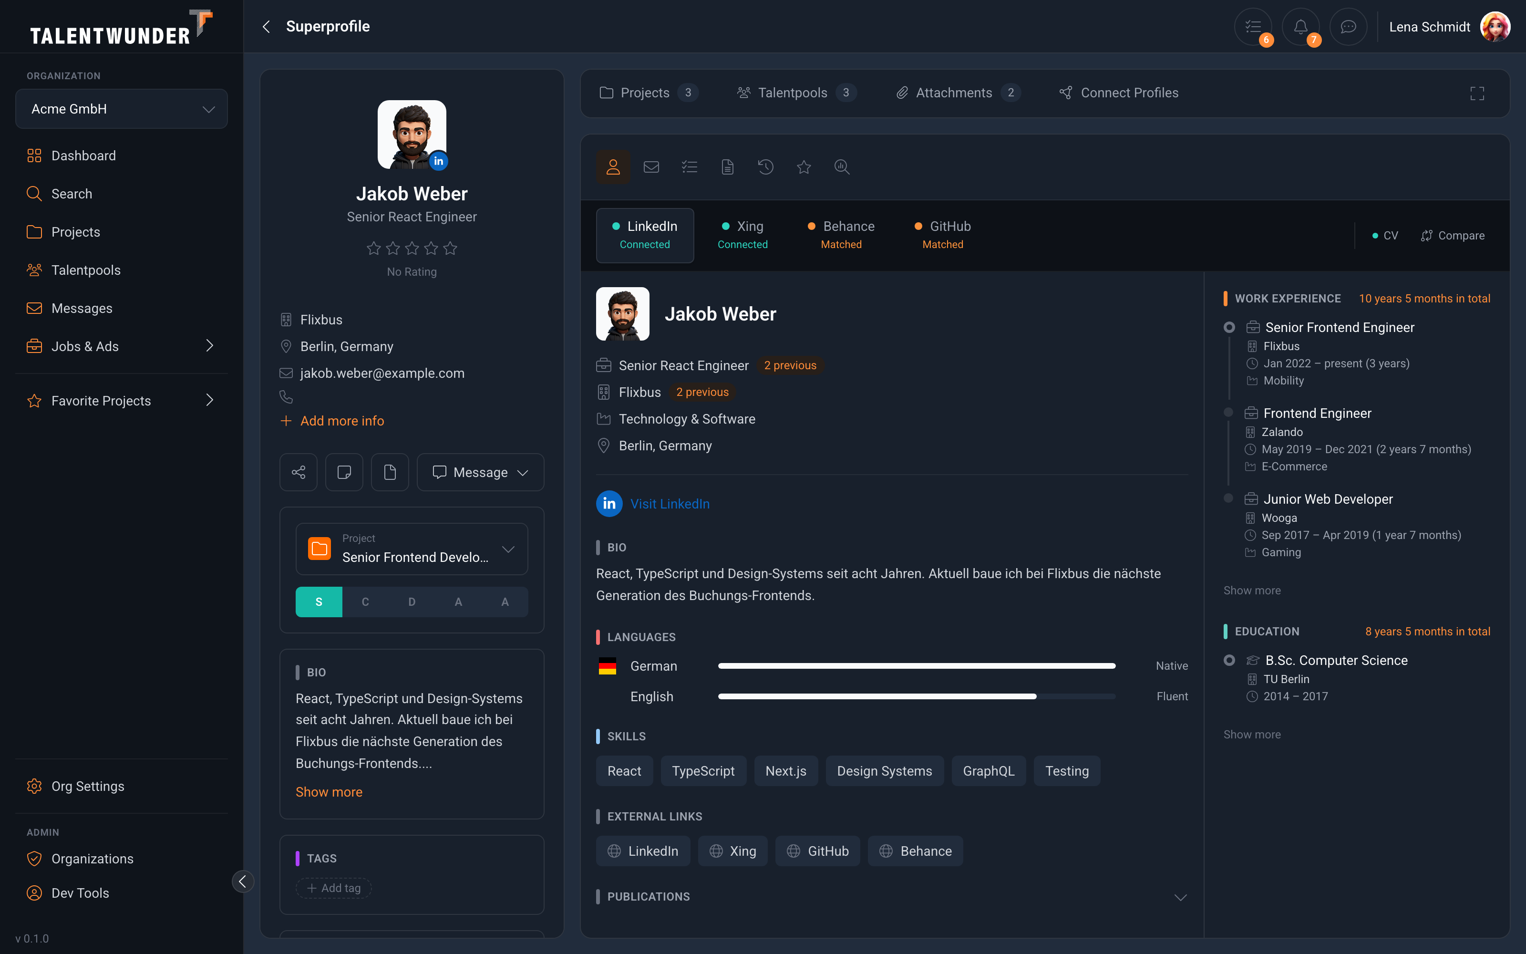Open Acme GmbH organization dropdown
The height and width of the screenshot is (954, 1526).
coord(121,109)
